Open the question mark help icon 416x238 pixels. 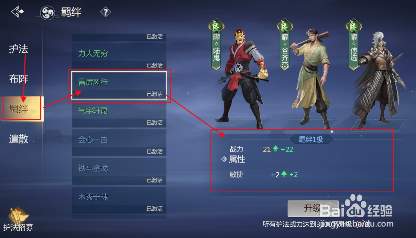pos(106,12)
